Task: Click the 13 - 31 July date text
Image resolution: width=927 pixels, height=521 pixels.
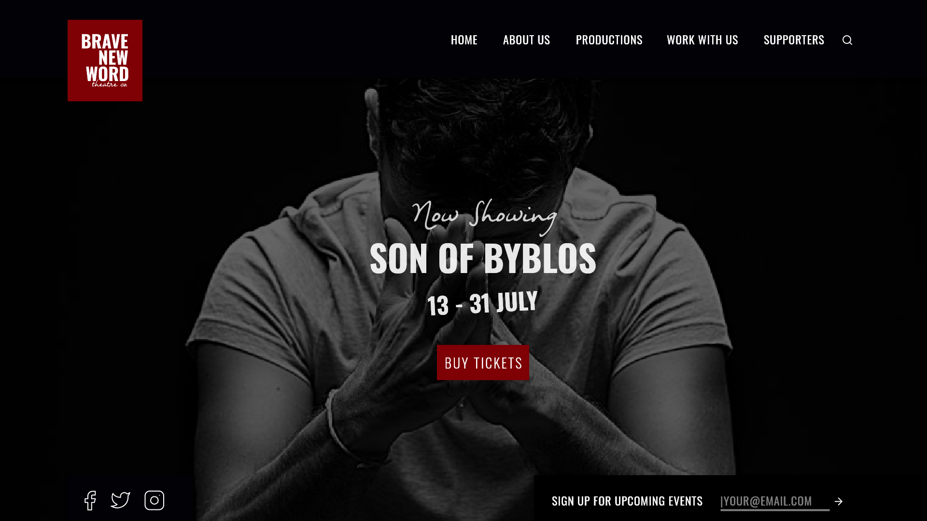Action: point(482,303)
